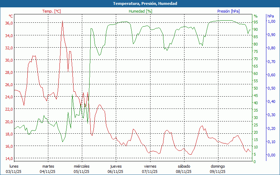
Task: Click the 1,00 pressure axis tick
Action: [x=271, y=21]
